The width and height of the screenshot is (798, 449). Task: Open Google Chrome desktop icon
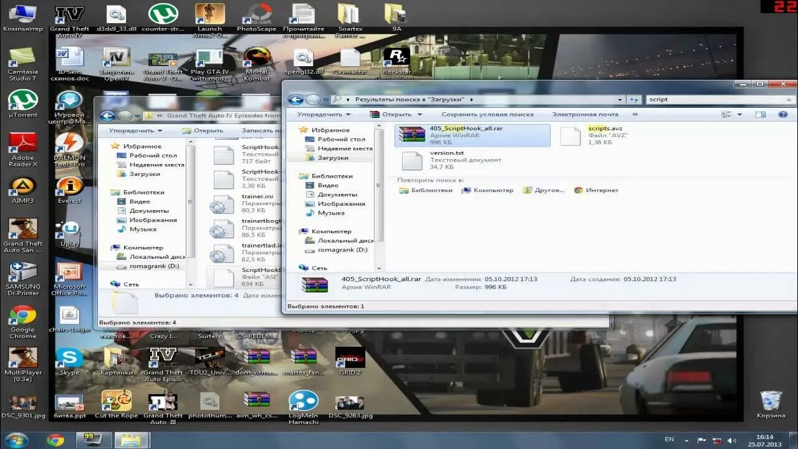click(23, 322)
